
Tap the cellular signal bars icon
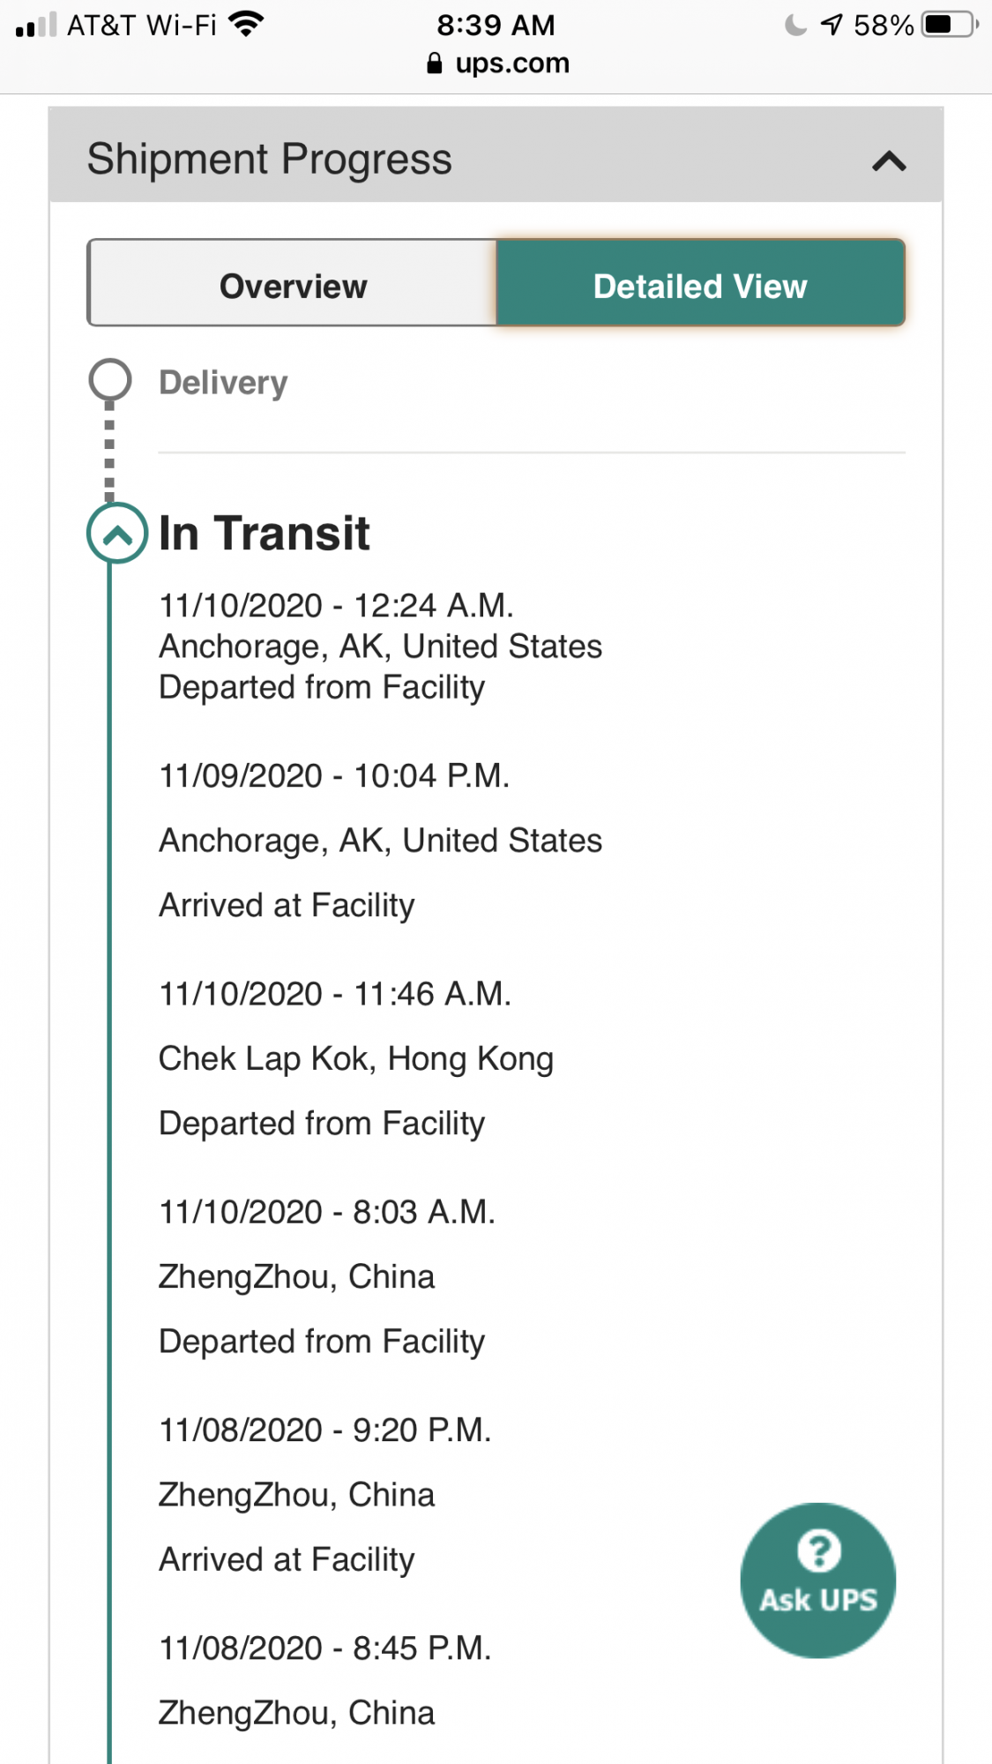pyautogui.click(x=35, y=25)
